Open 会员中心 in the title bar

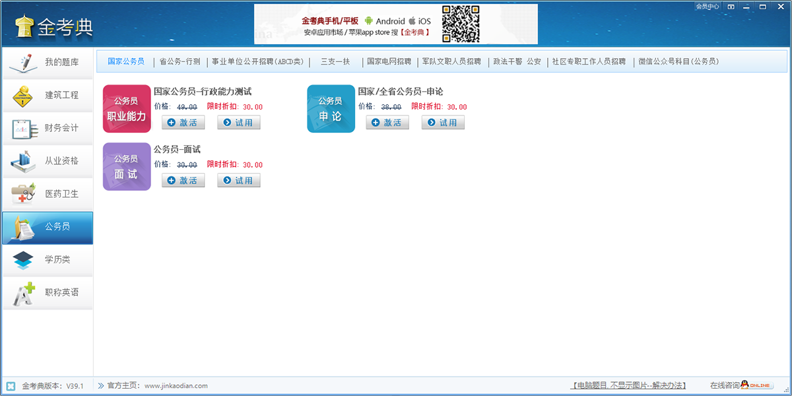coord(708,7)
